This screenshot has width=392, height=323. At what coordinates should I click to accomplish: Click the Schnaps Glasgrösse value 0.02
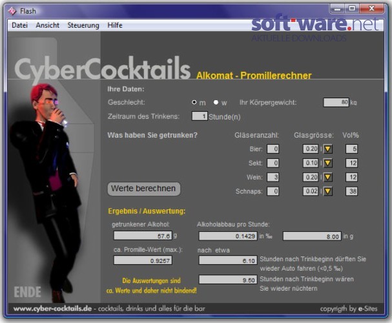(x=311, y=191)
